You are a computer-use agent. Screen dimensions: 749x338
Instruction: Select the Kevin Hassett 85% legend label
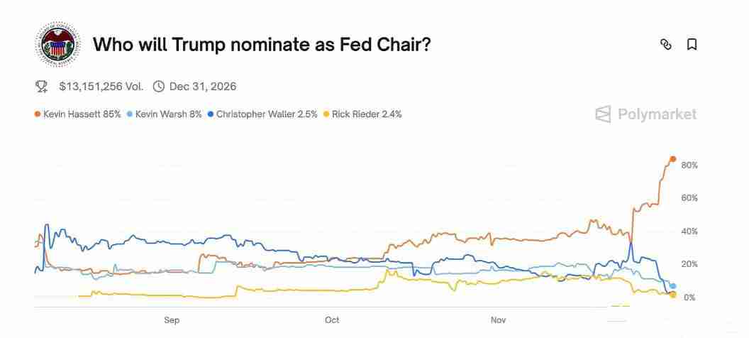coord(82,114)
